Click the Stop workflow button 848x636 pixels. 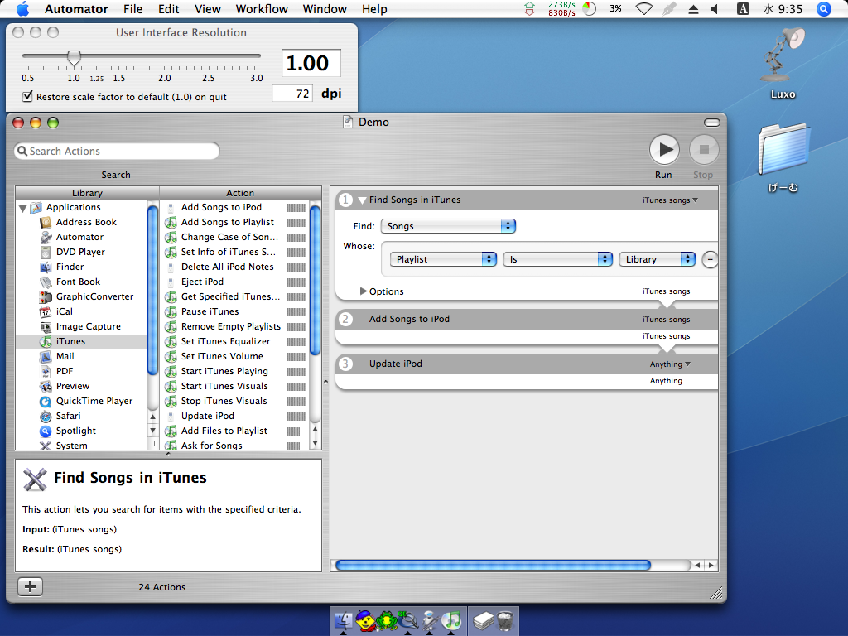point(704,149)
